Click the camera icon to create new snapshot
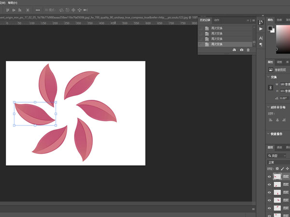The height and width of the screenshot is (217, 290). pos(241,50)
